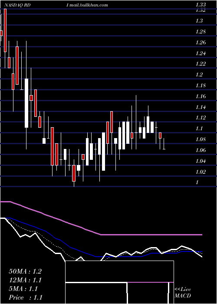Viewport: 217px width, 304px height.
Task: Click the 1.3 price axis label
Action: coord(199,21)
